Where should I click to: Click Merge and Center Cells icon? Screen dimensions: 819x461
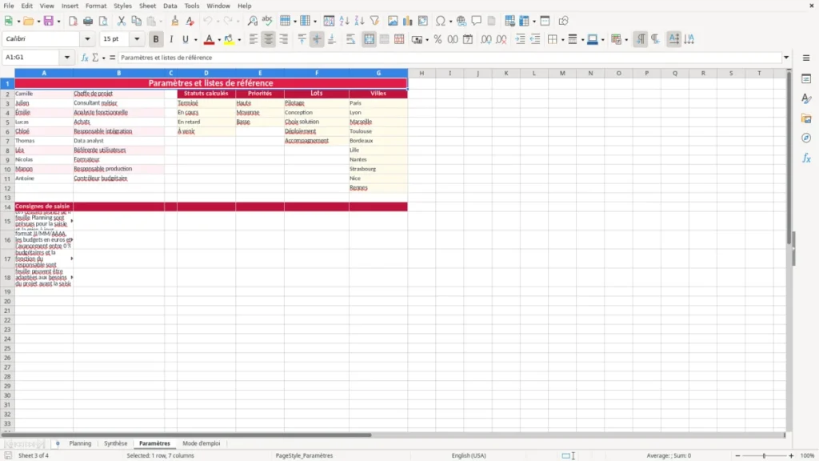369,39
